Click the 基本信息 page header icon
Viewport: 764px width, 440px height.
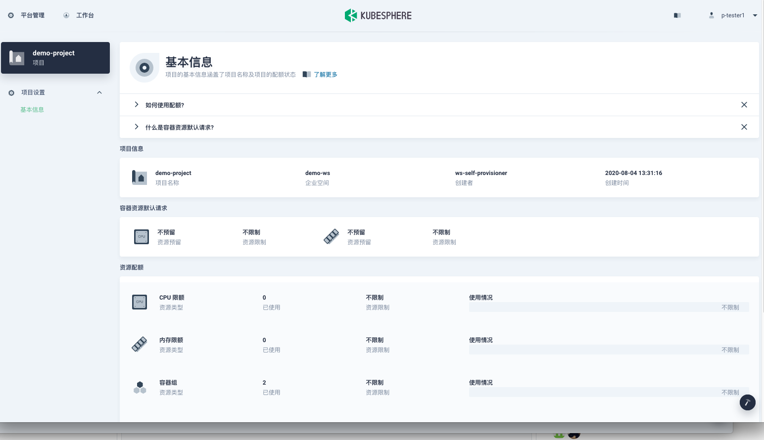click(x=144, y=68)
